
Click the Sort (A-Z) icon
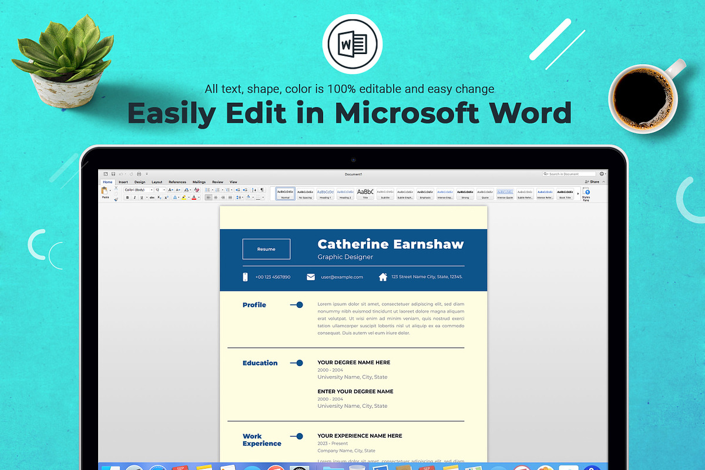click(254, 190)
